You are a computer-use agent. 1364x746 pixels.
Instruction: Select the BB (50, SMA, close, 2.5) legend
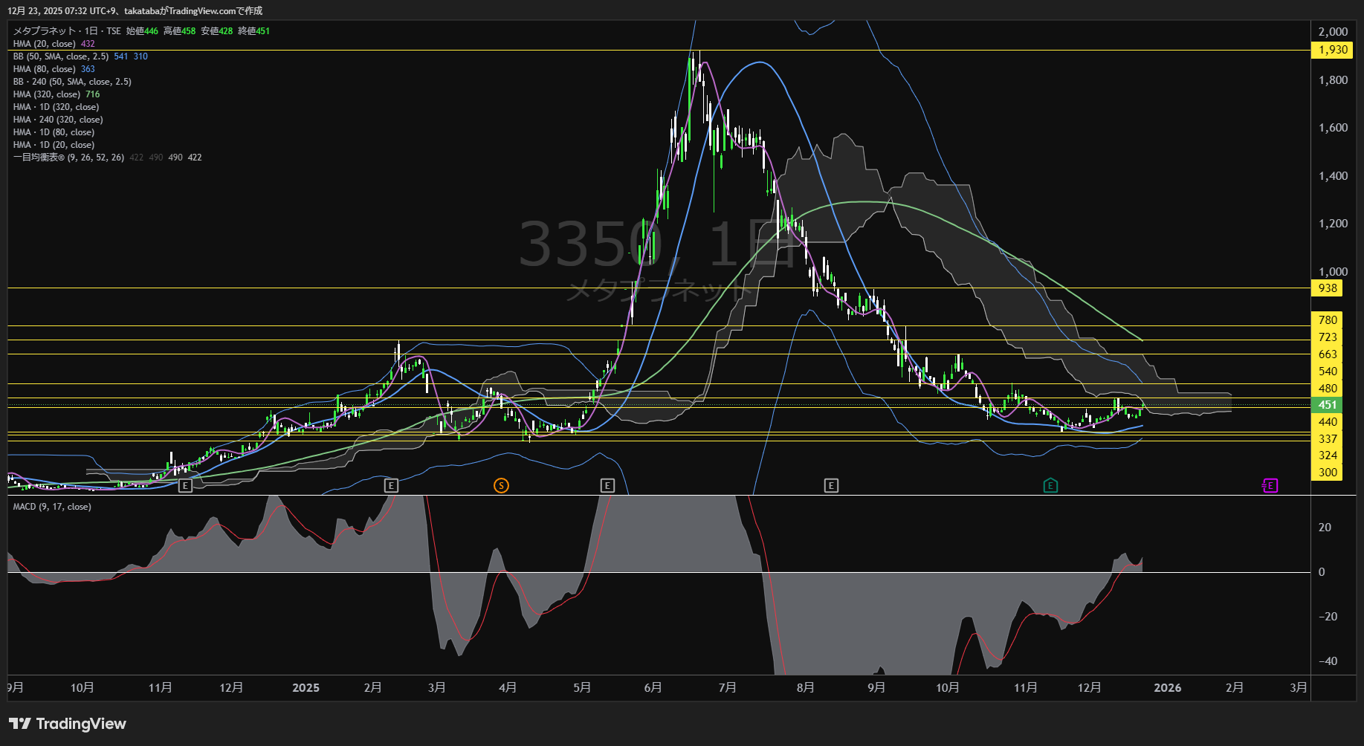click(61, 56)
